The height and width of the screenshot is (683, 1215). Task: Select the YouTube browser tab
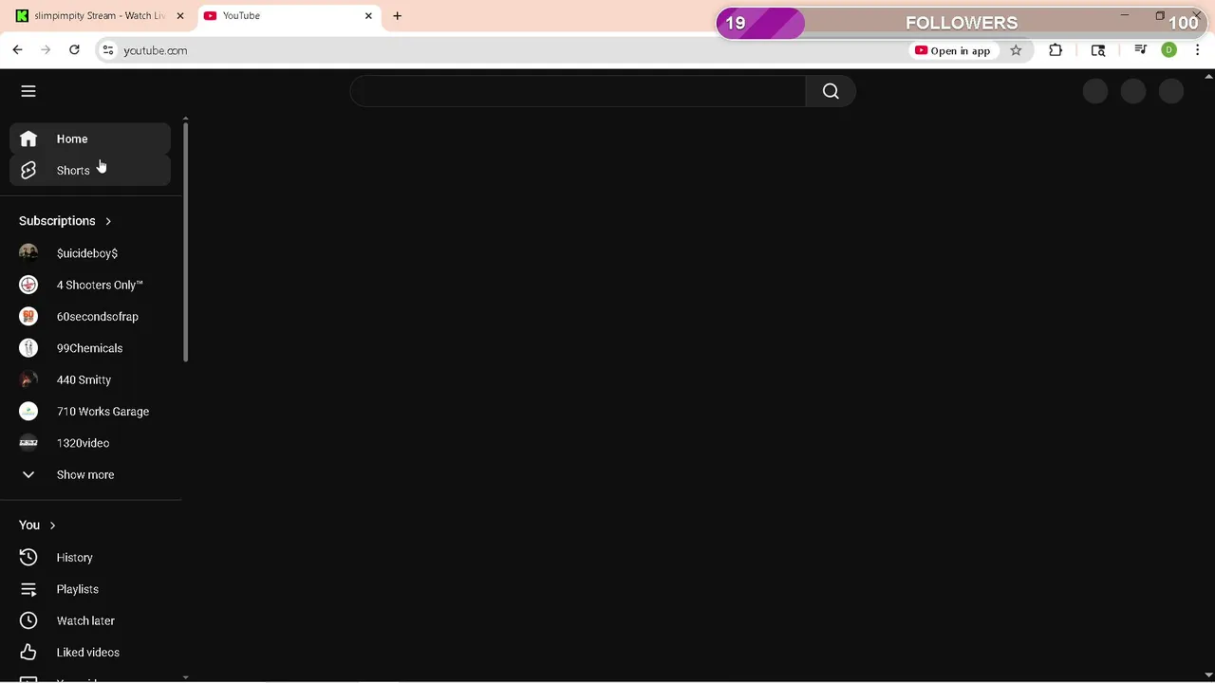[290, 16]
